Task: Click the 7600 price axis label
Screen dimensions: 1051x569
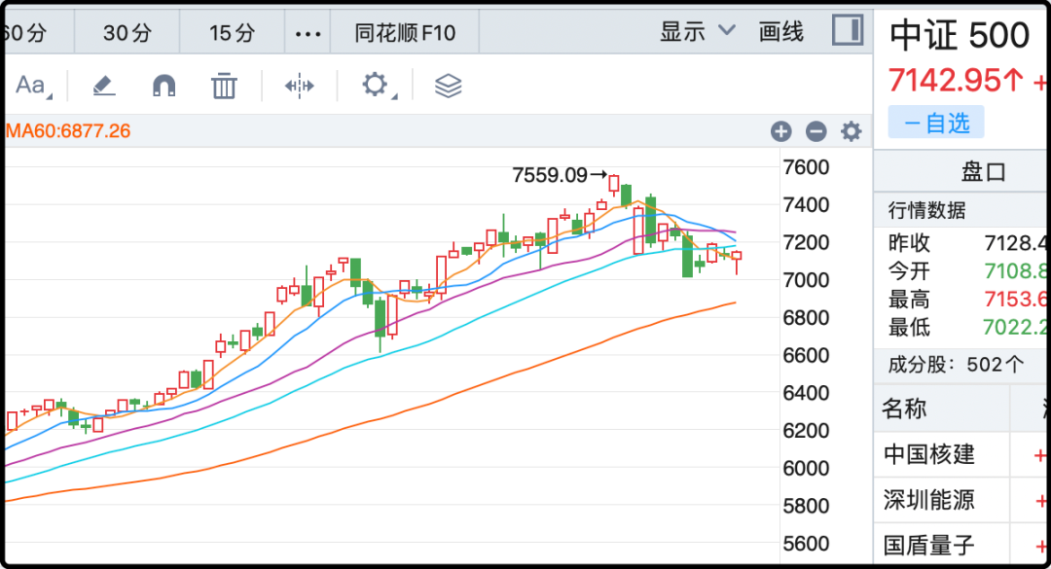Action: click(x=807, y=167)
